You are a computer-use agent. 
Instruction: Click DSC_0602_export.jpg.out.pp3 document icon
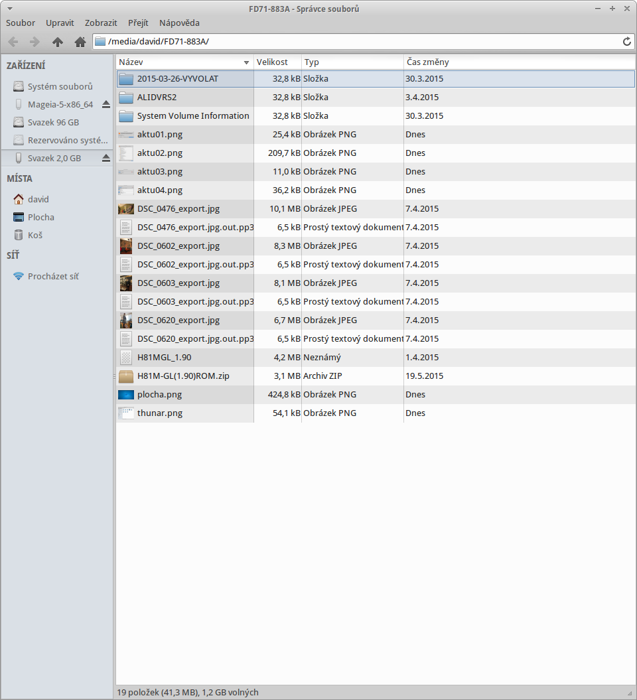click(x=126, y=265)
